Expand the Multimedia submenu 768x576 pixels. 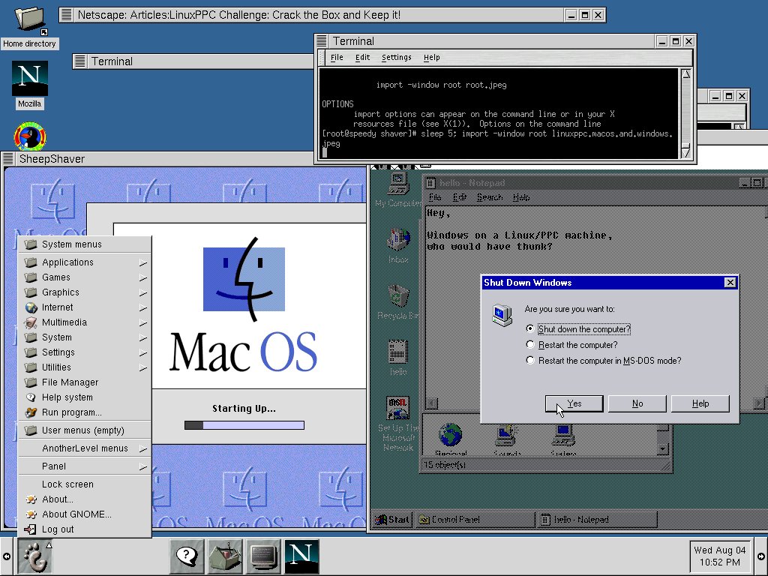click(85, 322)
